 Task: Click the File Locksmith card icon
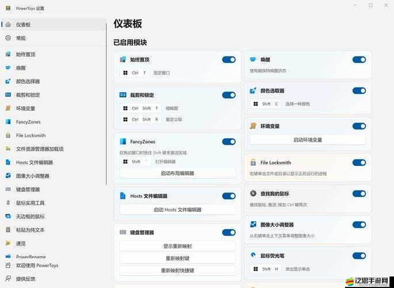(x=253, y=162)
